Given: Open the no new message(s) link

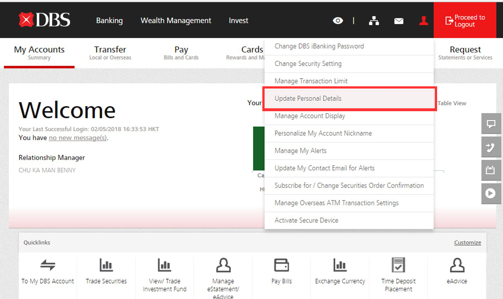Looking at the screenshot, I should tap(78, 138).
